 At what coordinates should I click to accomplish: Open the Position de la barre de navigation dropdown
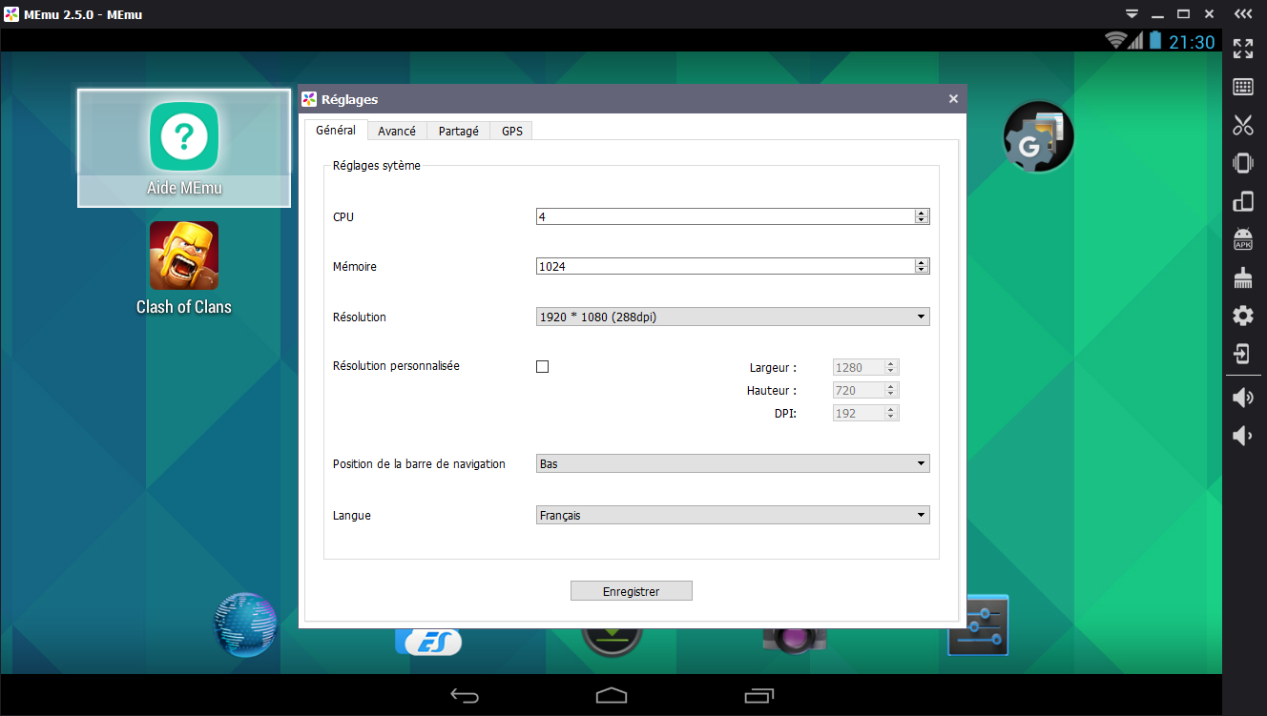pos(733,463)
